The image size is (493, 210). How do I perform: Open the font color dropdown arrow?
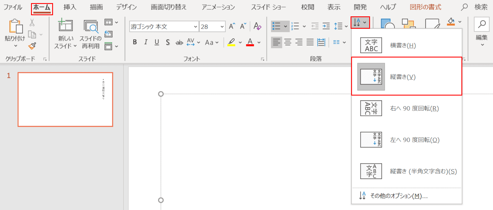coord(259,42)
